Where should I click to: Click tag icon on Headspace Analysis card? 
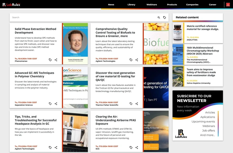point(50,147)
